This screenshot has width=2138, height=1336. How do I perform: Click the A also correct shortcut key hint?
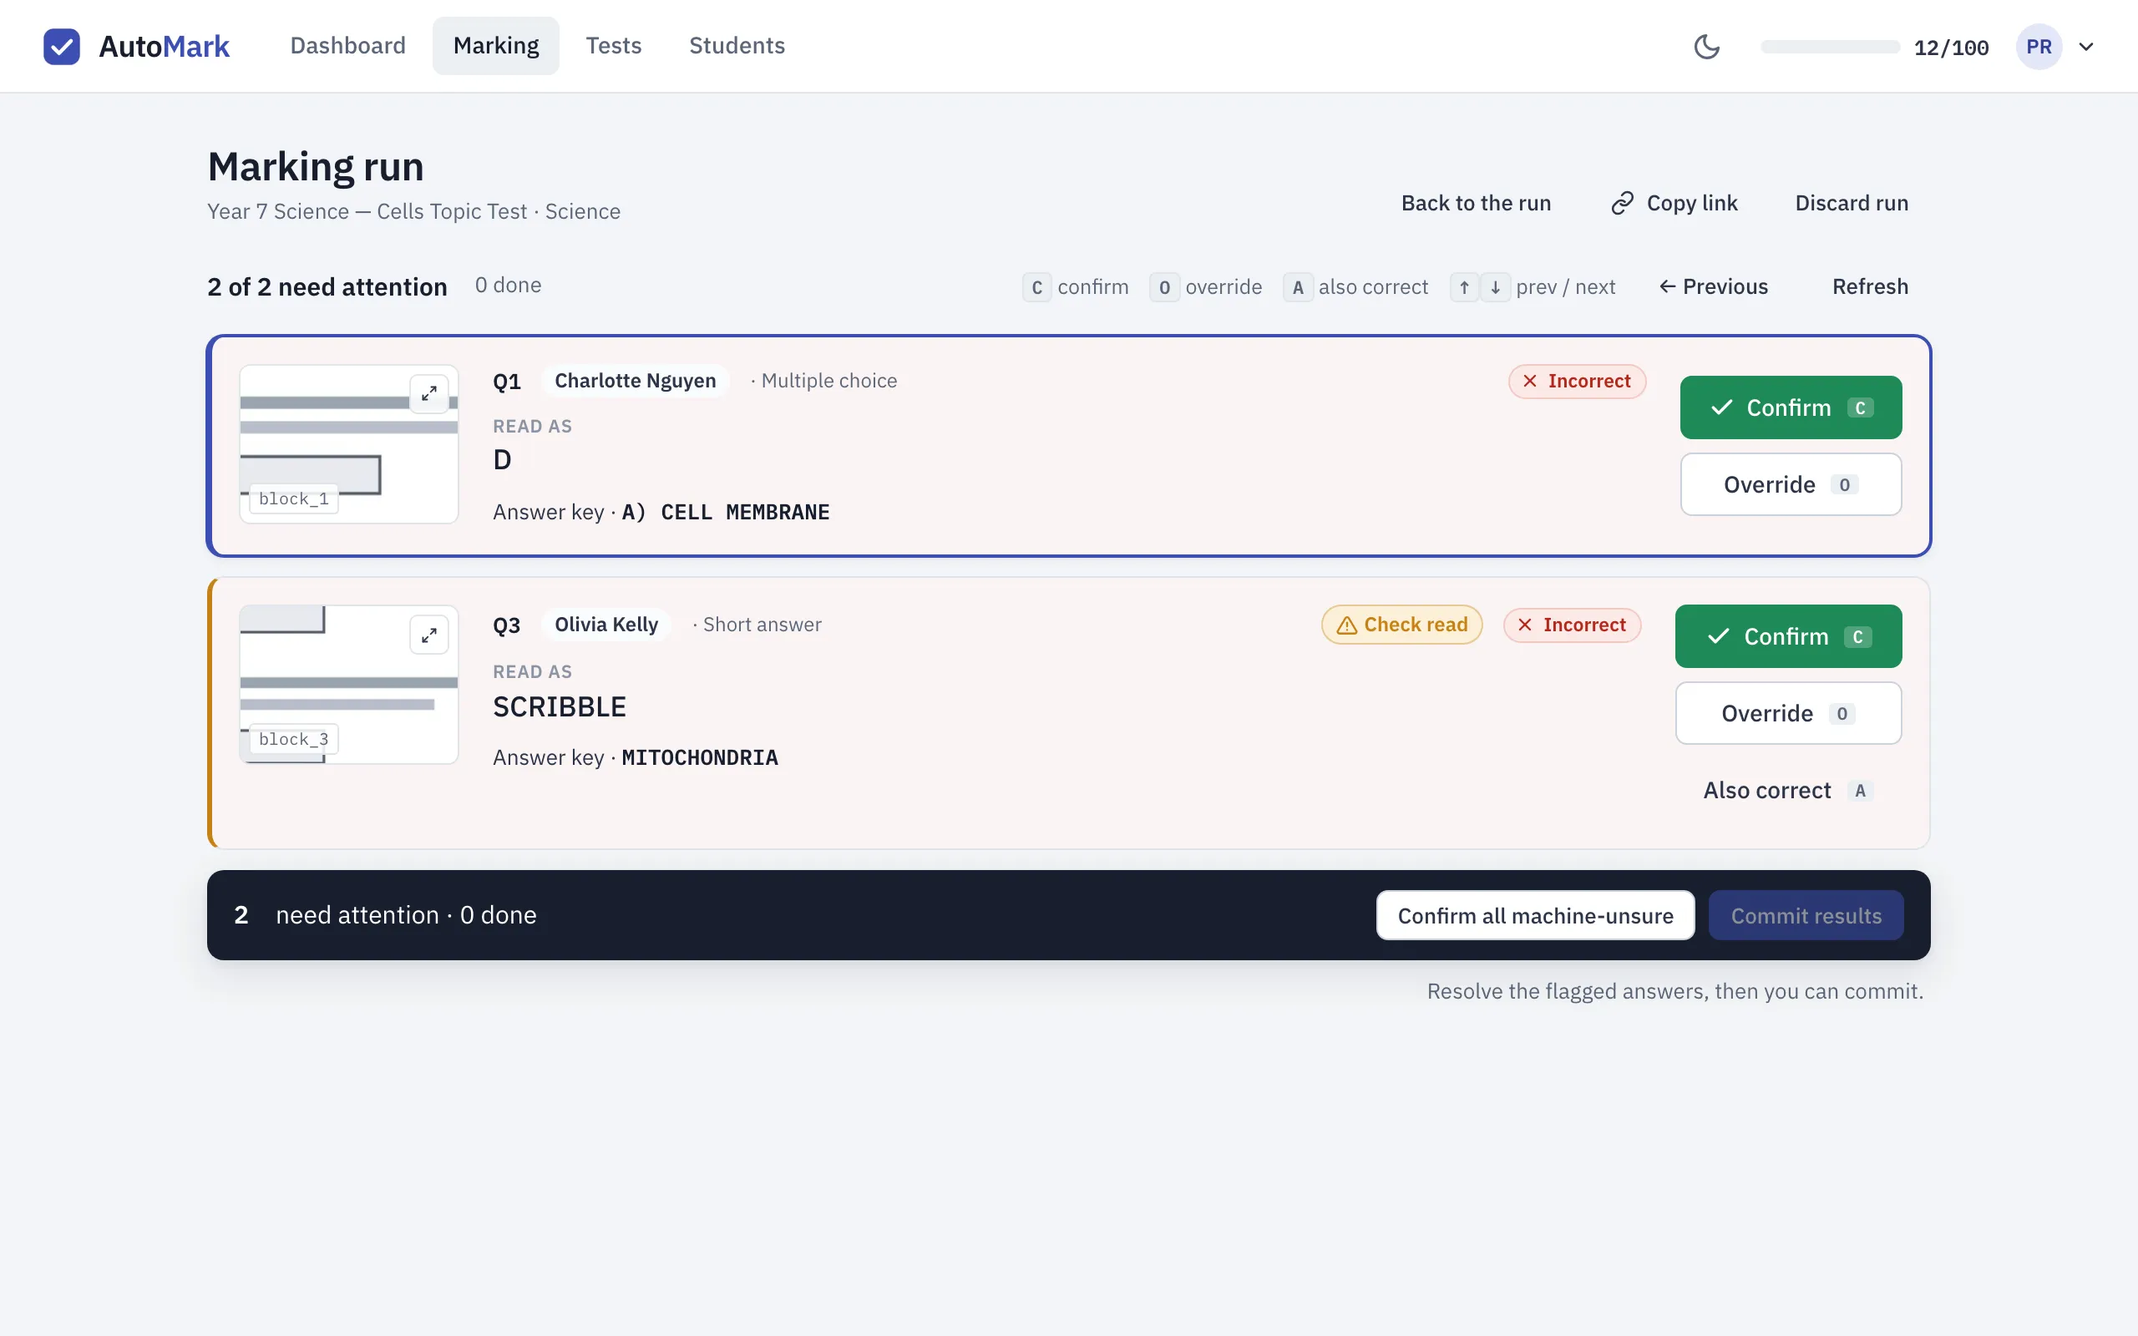pos(1298,287)
